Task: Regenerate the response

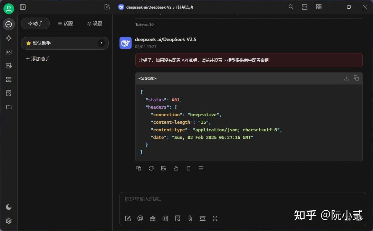Action: click(151, 168)
